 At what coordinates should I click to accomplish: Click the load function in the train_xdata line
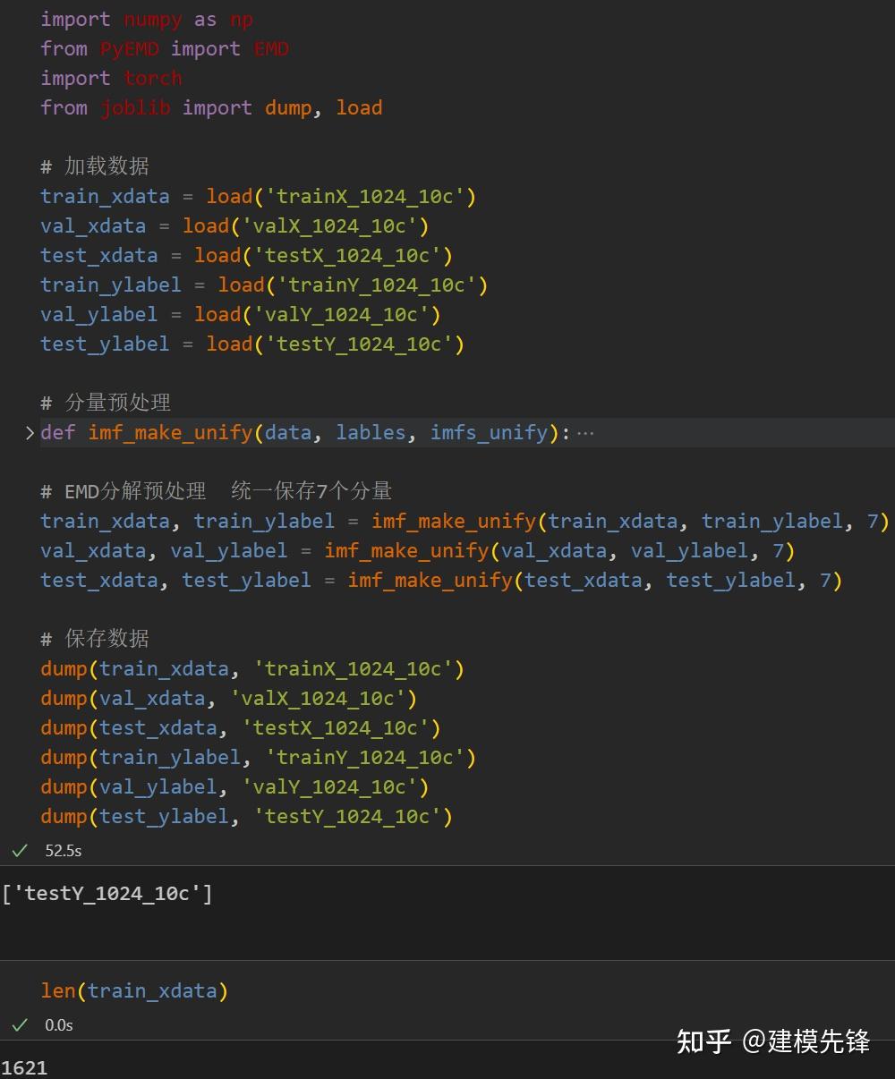pyautogui.click(x=229, y=196)
